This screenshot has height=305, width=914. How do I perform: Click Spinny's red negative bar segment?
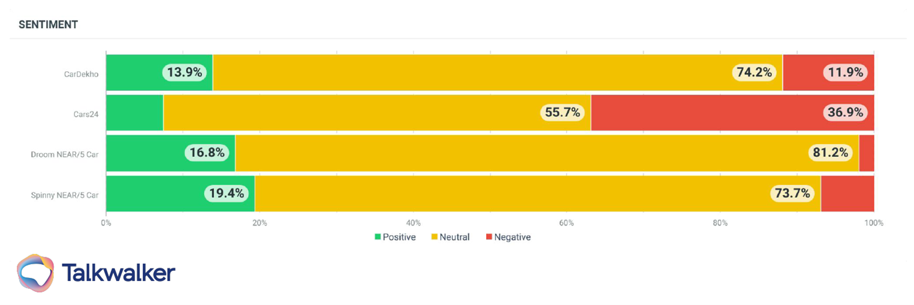click(x=847, y=193)
